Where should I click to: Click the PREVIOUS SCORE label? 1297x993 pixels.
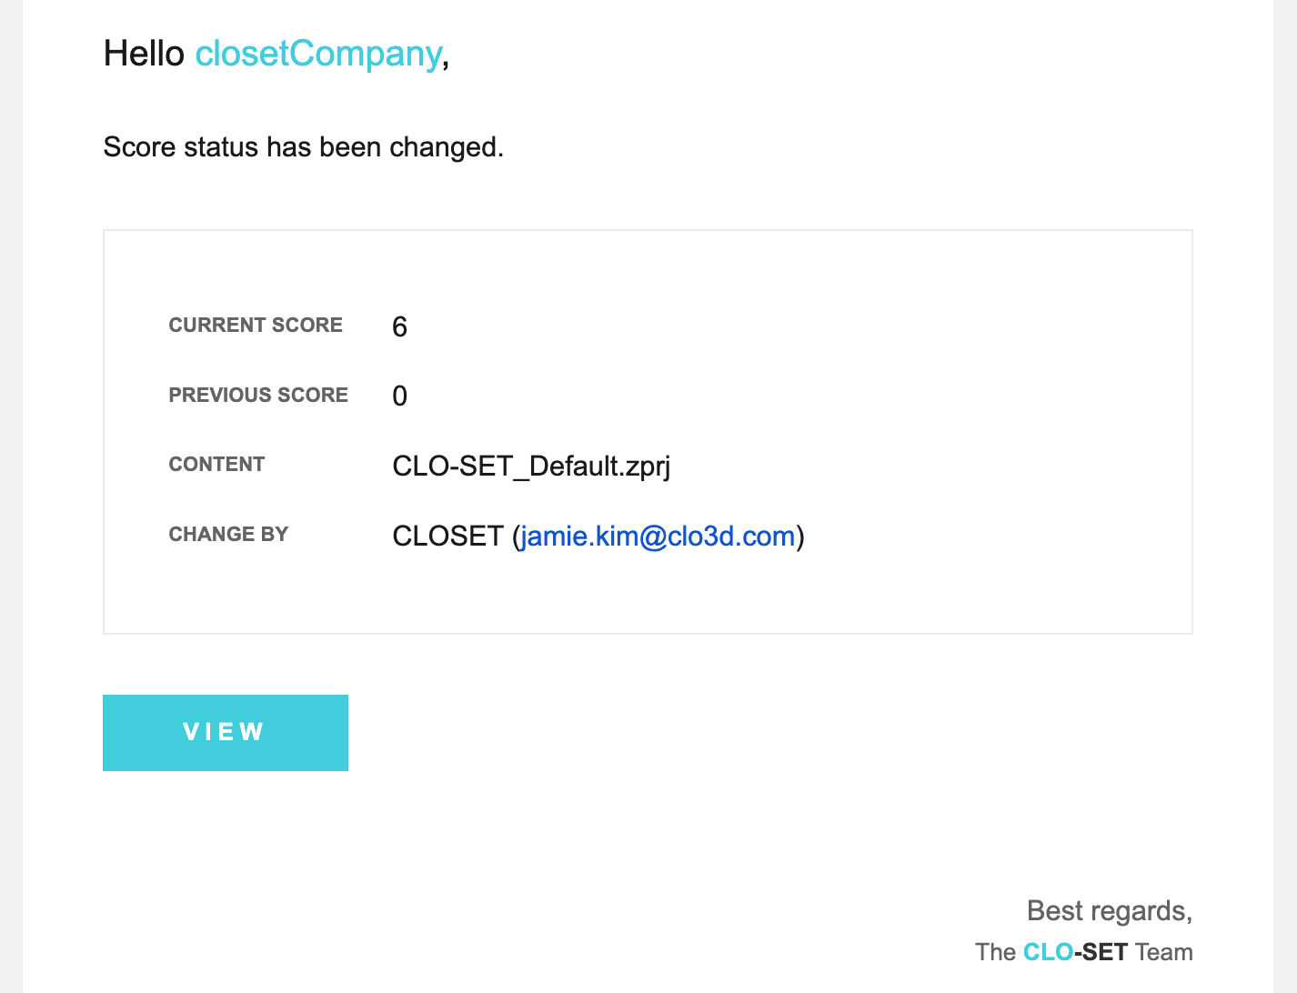pos(258,395)
